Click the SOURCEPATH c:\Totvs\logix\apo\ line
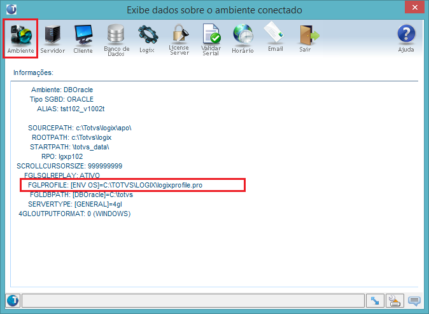The image size is (429, 314). coord(80,128)
